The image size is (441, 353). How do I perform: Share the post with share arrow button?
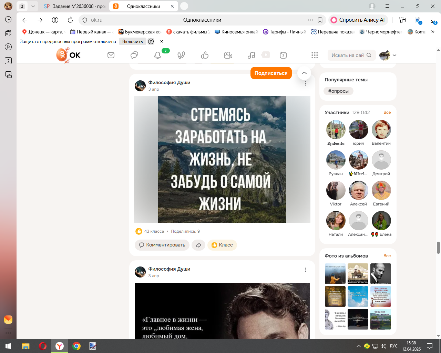[198, 245]
